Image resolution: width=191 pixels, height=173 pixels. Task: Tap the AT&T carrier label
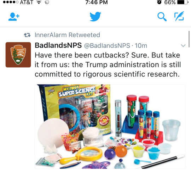(x=27, y=2)
